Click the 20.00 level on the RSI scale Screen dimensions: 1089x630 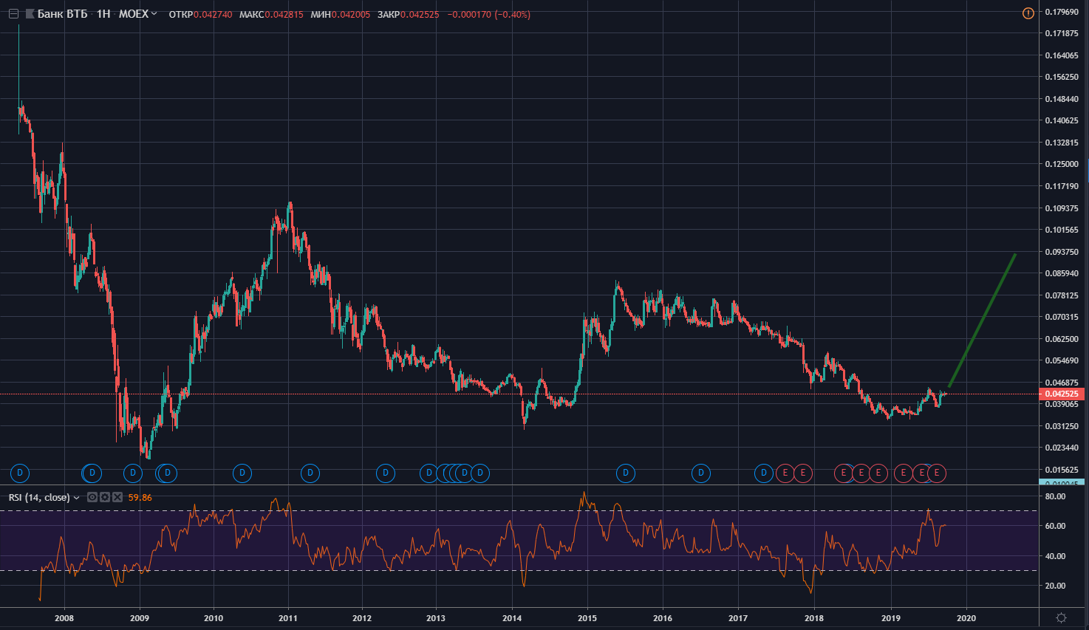tap(1056, 586)
